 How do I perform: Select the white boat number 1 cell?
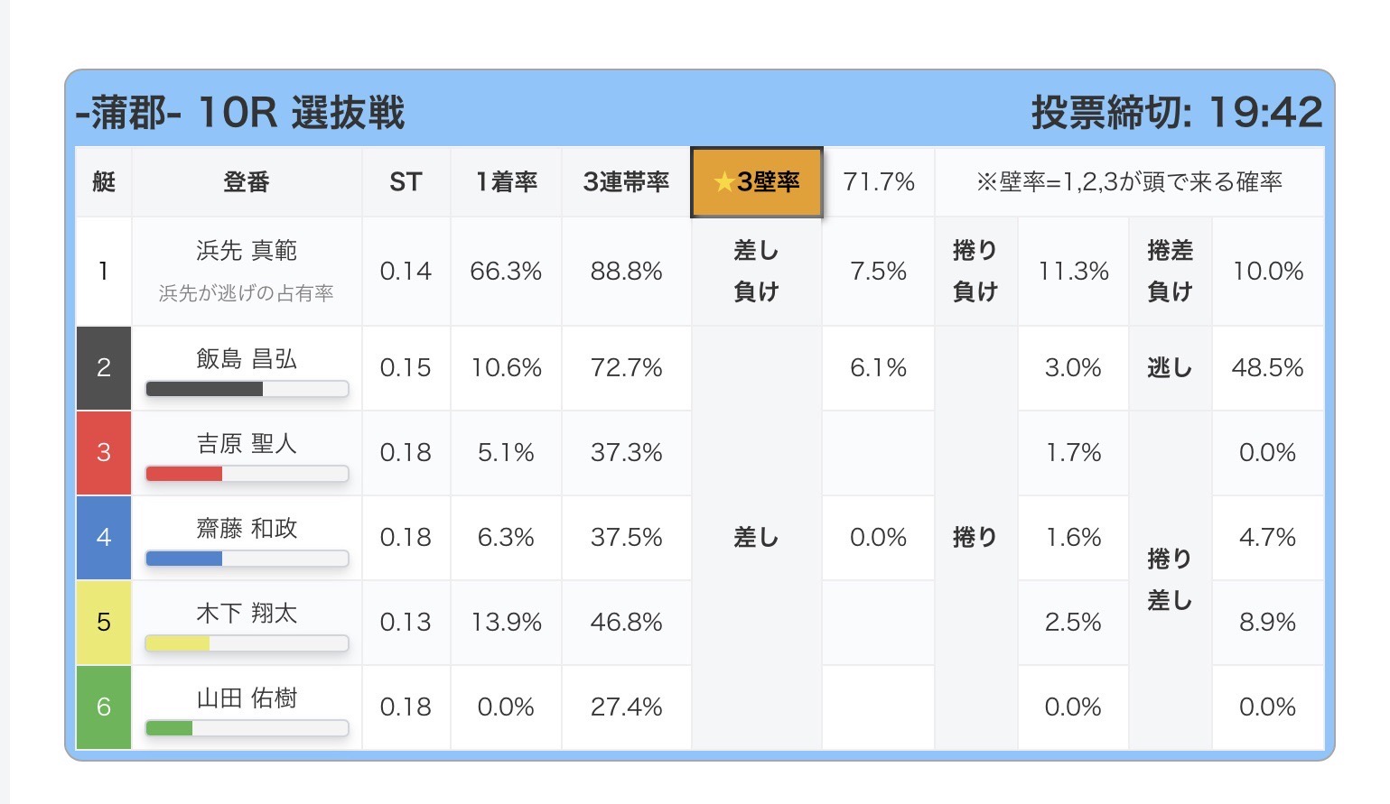[x=104, y=272]
